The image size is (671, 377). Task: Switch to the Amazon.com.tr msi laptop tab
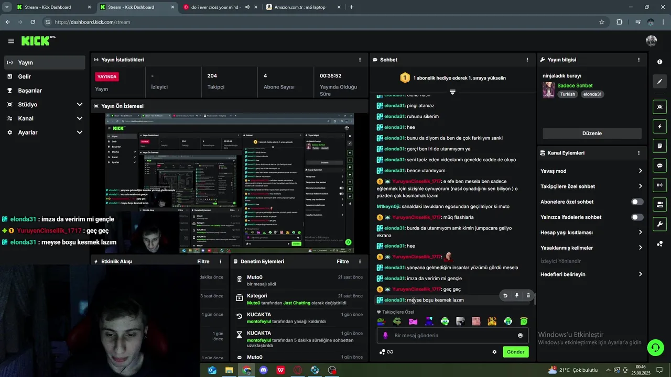(x=303, y=7)
